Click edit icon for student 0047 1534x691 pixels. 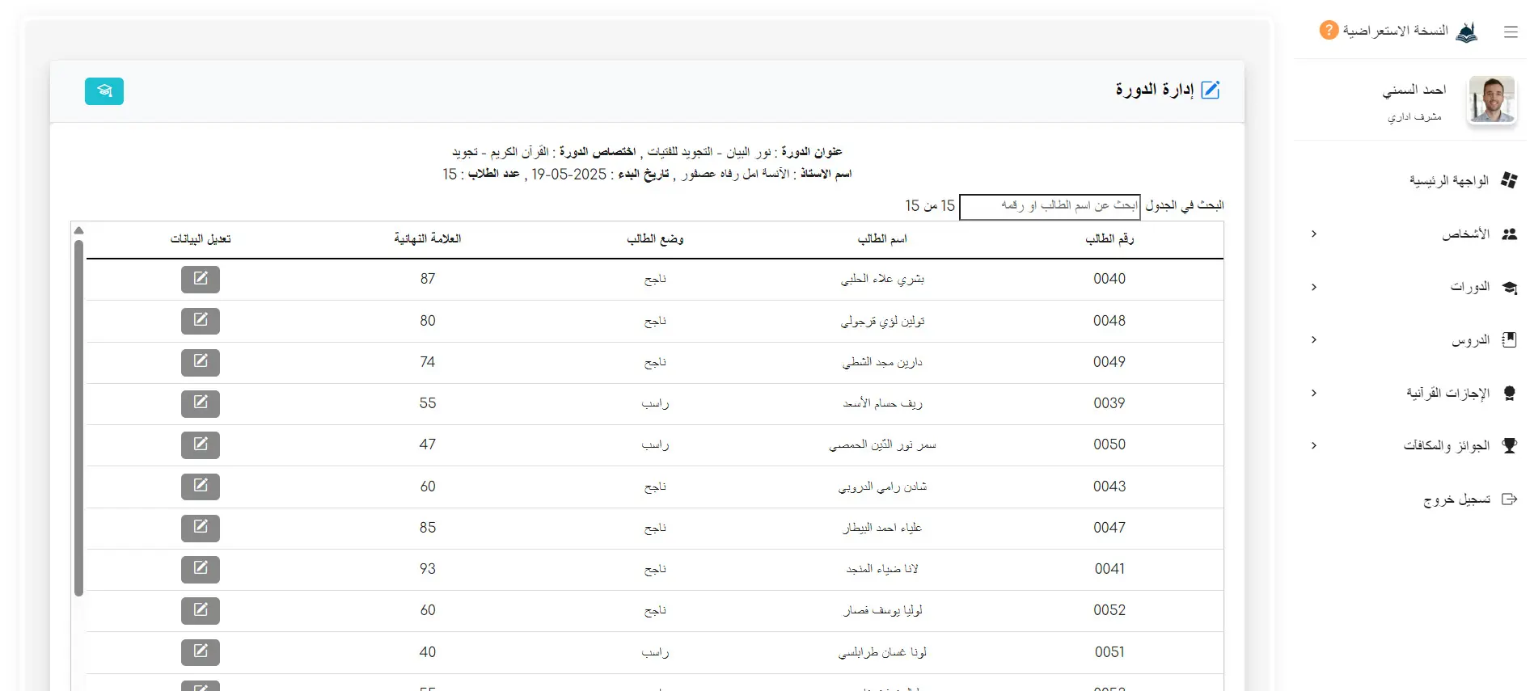pos(200,528)
